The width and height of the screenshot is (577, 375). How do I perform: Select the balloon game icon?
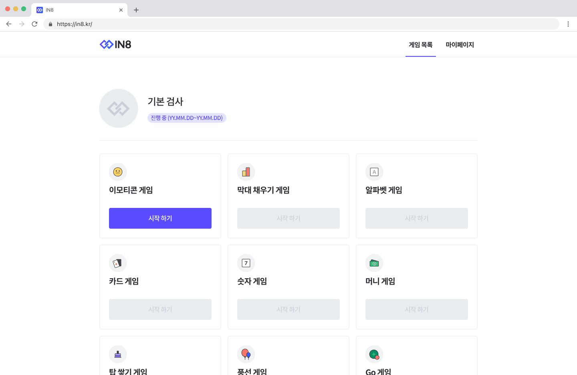(x=246, y=354)
